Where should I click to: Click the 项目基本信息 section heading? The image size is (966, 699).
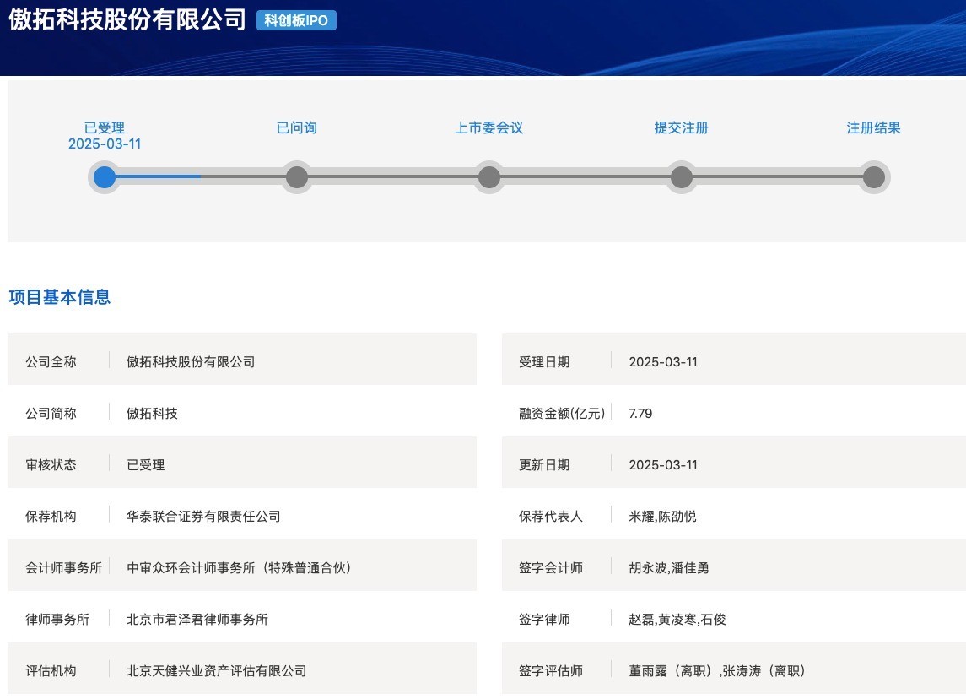(x=60, y=297)
